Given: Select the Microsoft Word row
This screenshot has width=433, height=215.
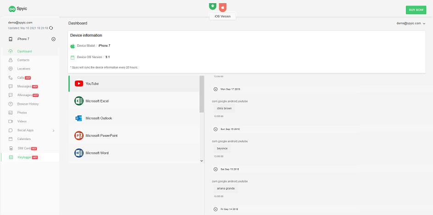Looking at the screenshot, I should (x=134, y=153).
